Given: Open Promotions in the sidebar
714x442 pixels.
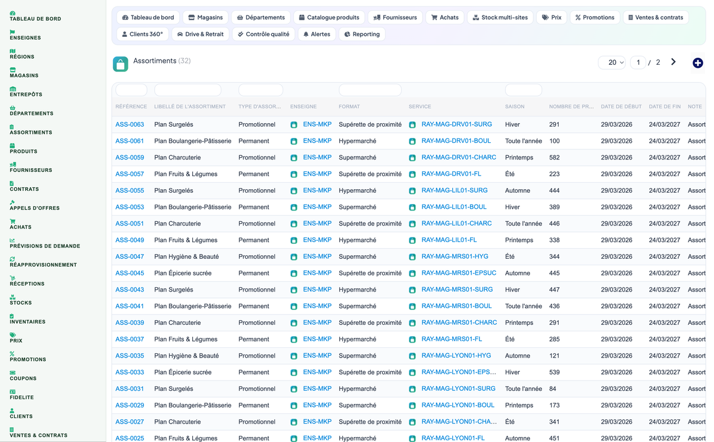Looking at the screenshot, I should coord(28,357).
